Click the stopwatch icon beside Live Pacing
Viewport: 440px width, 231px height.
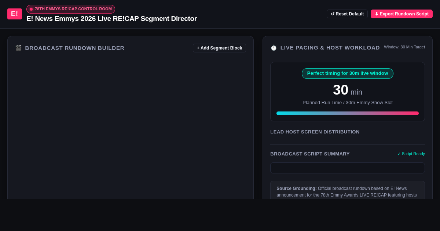(274, 48)
